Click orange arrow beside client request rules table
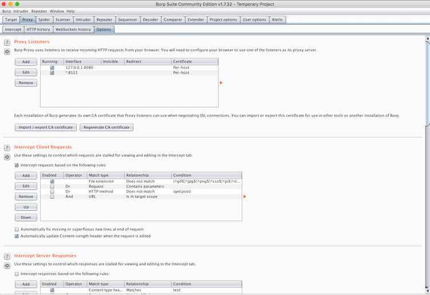The width and height of the screenshot is (430, 295). pos(245,196)
